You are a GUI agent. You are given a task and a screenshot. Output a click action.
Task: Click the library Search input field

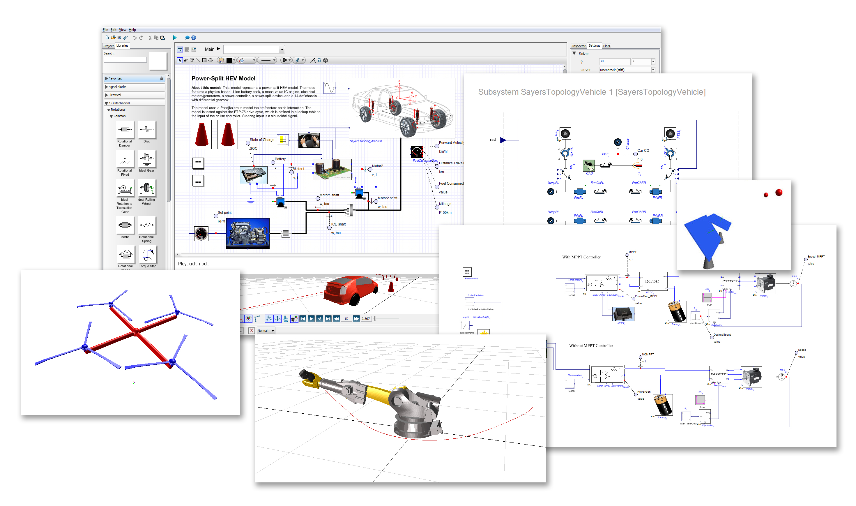coord(125,60)
